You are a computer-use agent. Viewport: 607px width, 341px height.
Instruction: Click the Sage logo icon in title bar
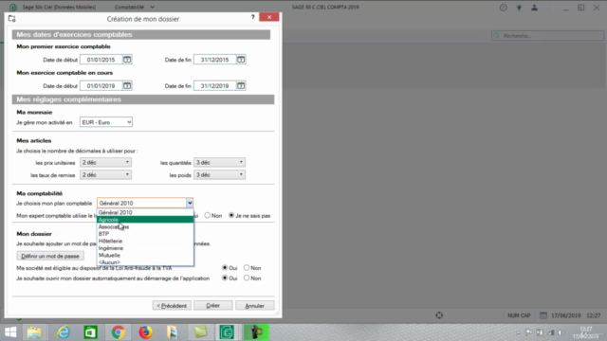pyautogui.click(x=13, y=7)
